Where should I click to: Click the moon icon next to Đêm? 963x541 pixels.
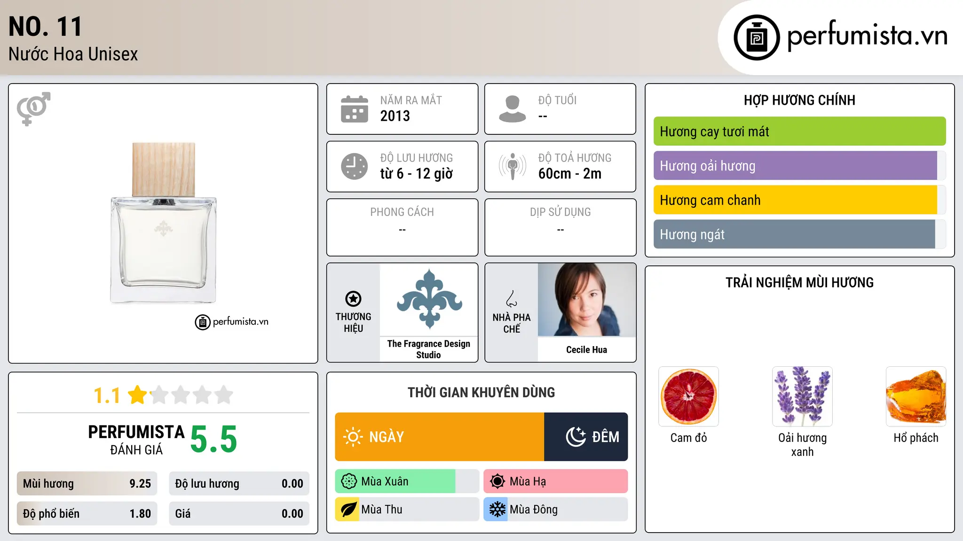tap(576, 437)
